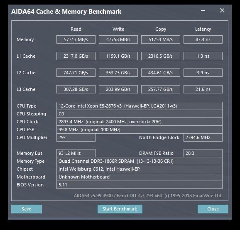Click the CPU Type information field
240x230 pixels.
pos(140,106)
